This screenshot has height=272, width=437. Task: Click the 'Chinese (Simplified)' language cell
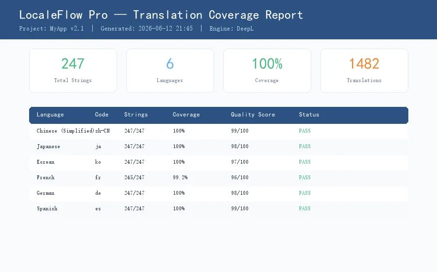point(65,131)
